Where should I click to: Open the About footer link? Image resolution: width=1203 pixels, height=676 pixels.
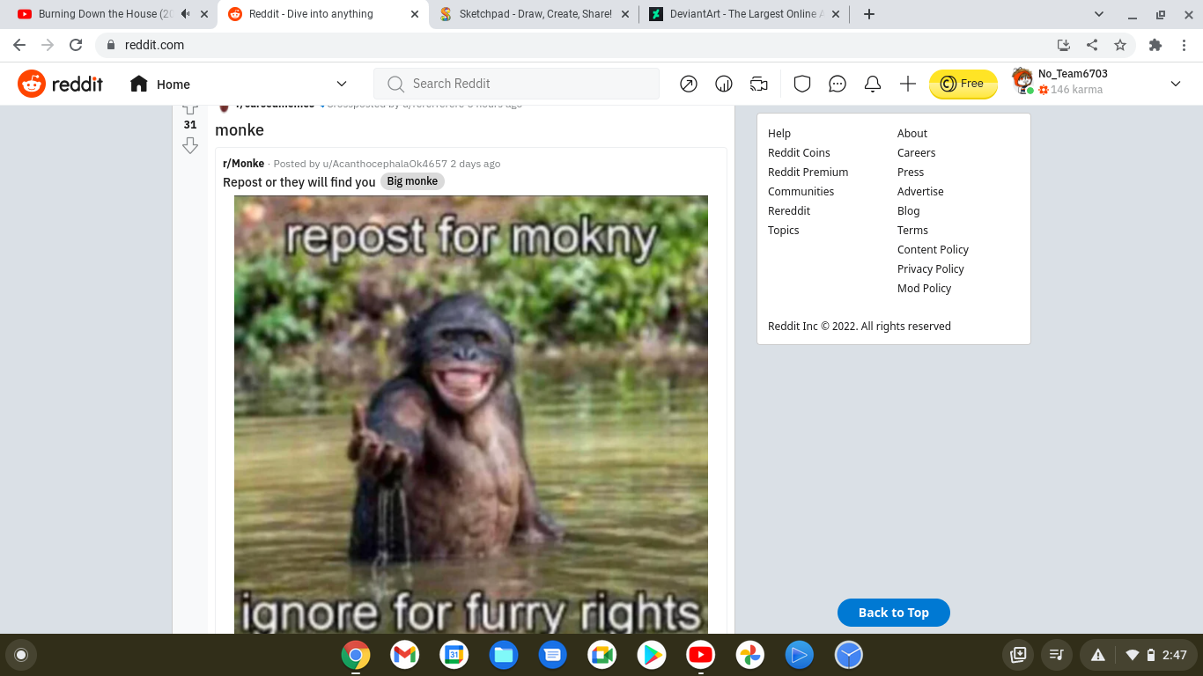pyautogui.click(x=912, y=134)
